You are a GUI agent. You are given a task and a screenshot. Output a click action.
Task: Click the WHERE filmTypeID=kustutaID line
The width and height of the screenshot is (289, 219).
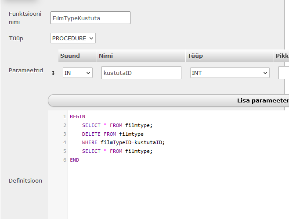point(123,142)
